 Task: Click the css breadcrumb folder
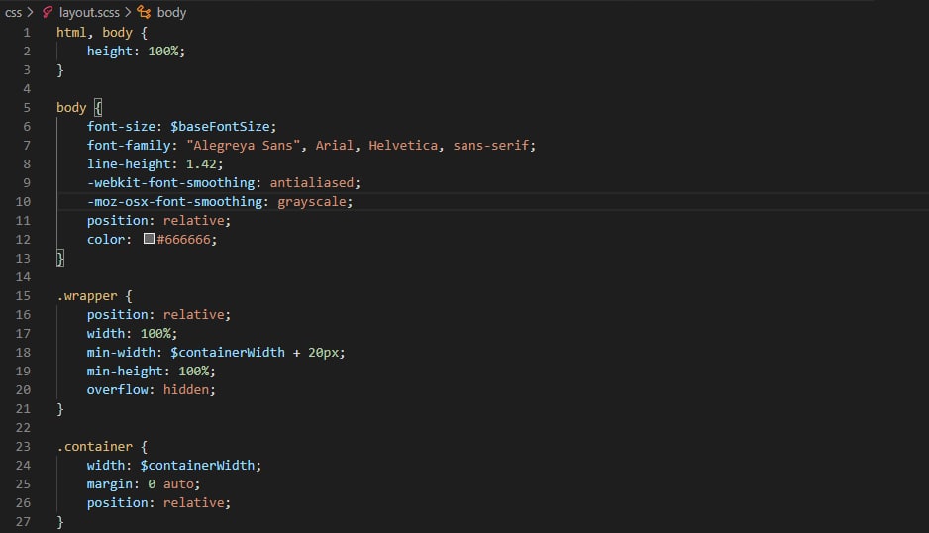(x=13, y=13)
